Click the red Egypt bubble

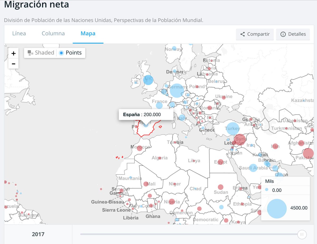click(x=221, y=162)
